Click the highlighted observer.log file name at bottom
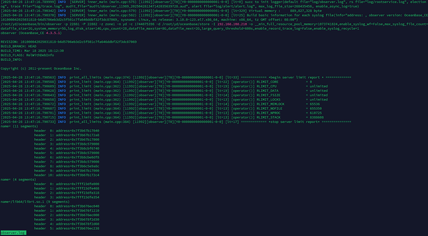 tap(14, 233)
